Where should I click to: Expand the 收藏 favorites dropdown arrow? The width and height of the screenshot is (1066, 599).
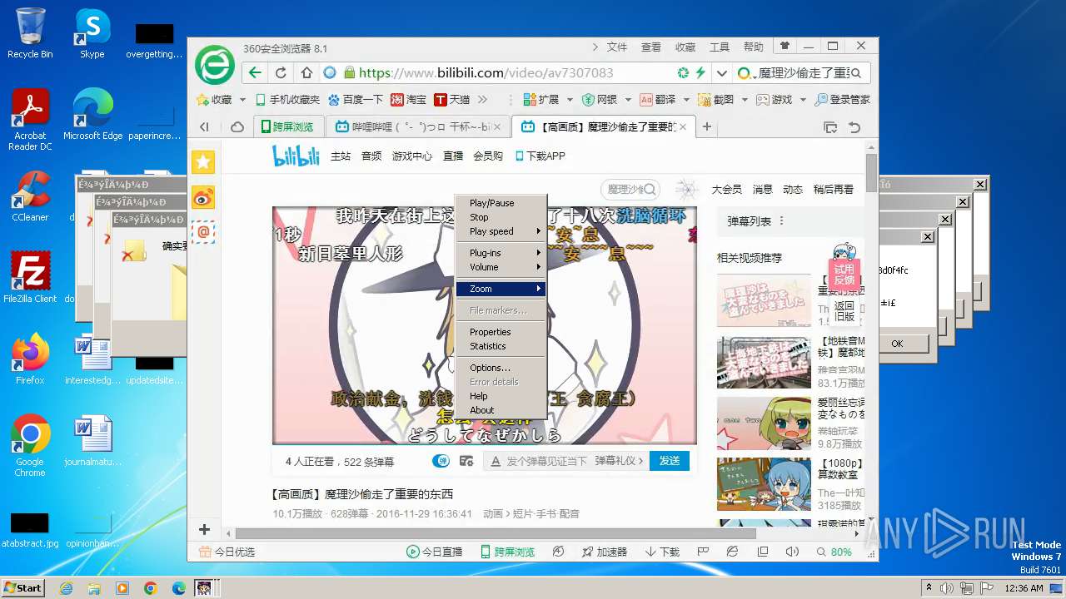tap(242, 100)
